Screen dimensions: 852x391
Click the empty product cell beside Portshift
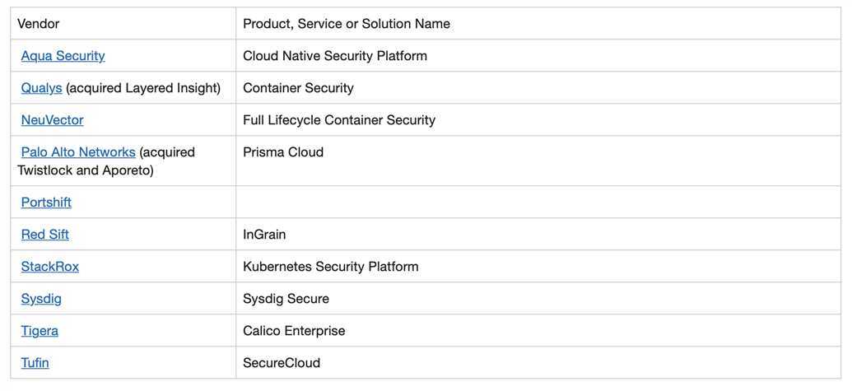coord(538,202)
